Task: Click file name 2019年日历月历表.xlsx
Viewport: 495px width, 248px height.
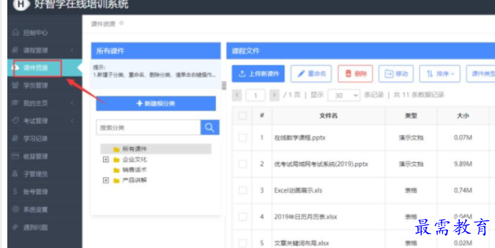Action: point(306,217)
